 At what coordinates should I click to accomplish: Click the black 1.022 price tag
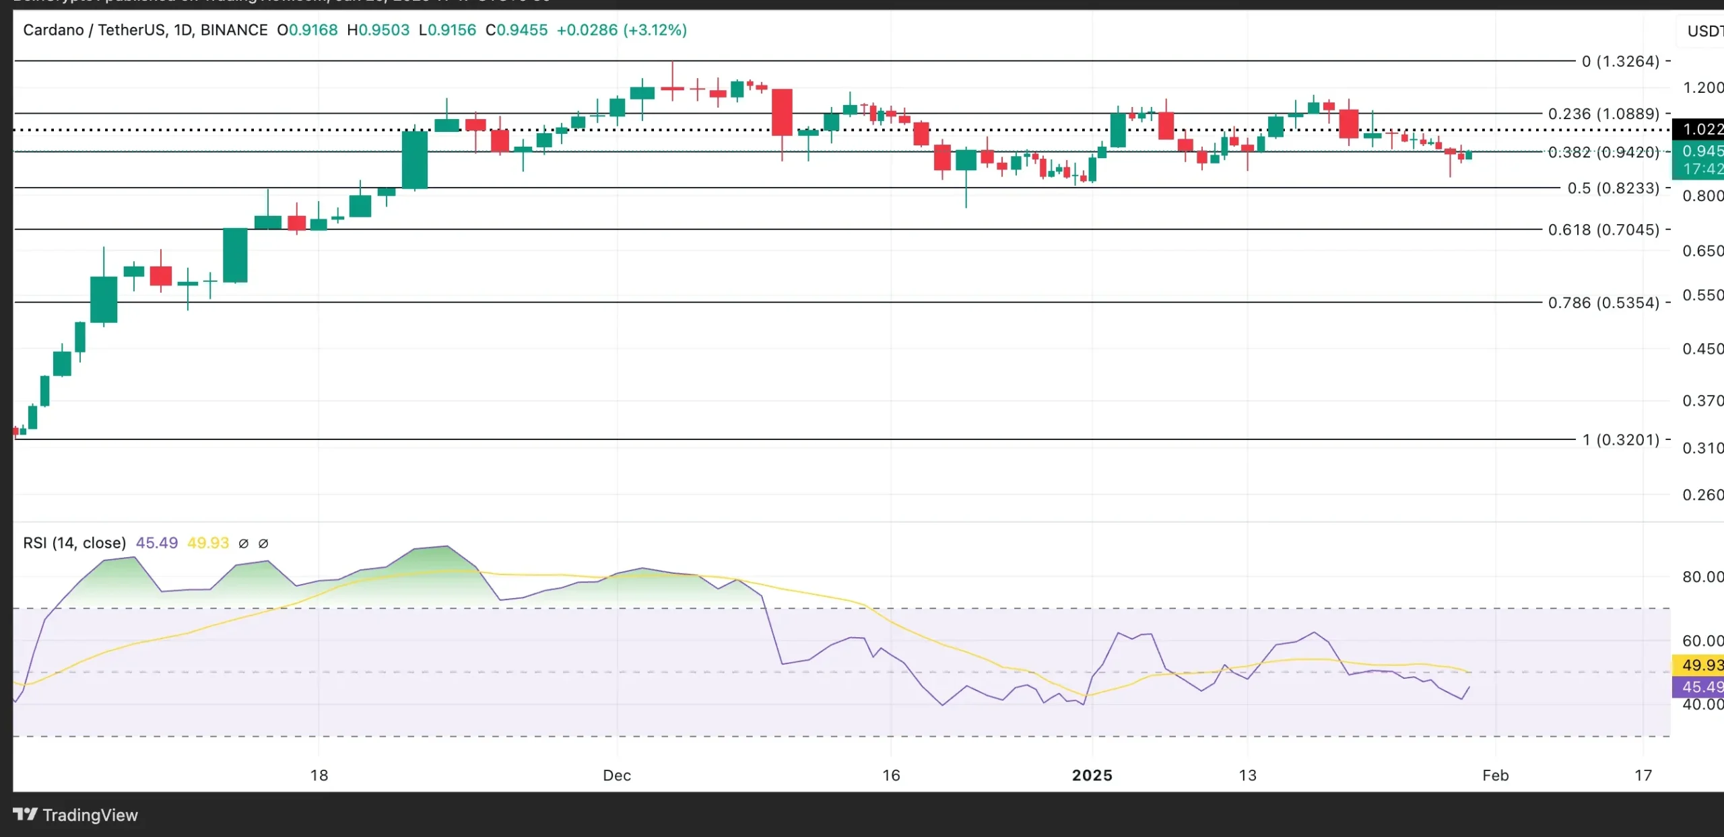point(1698,129)
